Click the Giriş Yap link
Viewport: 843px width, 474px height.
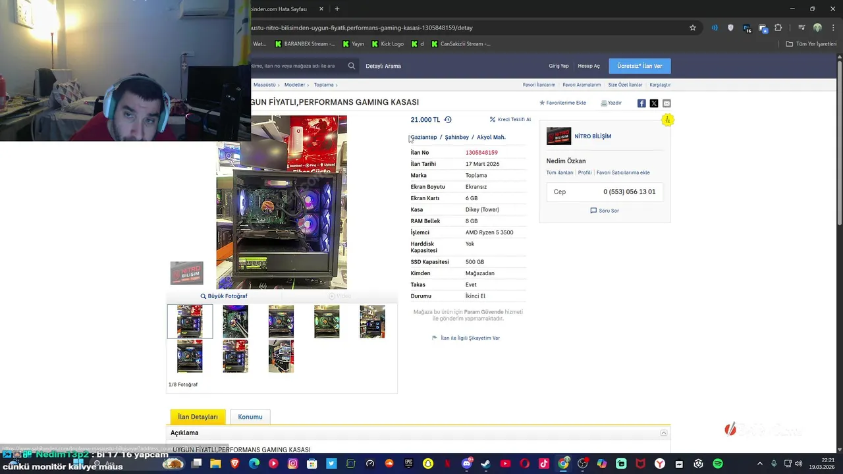[x=558, y=66]
